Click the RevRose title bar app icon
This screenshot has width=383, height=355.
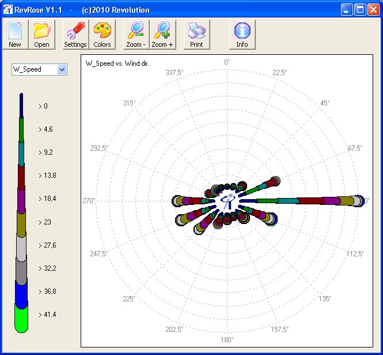pos(7,10)
